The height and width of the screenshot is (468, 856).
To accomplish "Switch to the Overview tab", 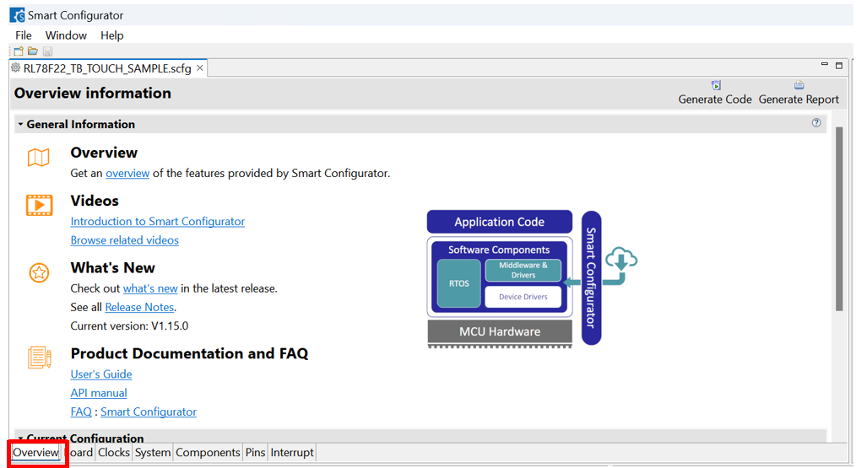I will coord(35,452).
